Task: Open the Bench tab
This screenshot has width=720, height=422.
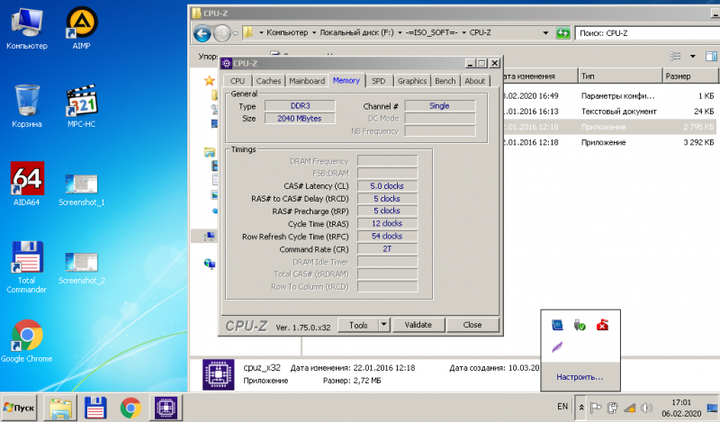Action: [x=445, y=81]
